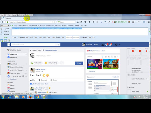This screenshot has height=113, width=151.
Task: Click the blue Post button
Action: (79, 63)
